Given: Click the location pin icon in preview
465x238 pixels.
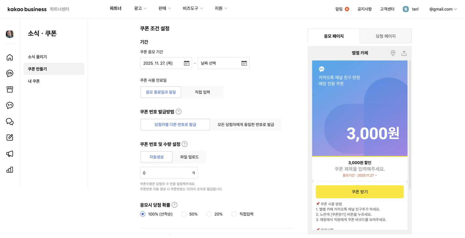Looking at the screenshot, I should [393, 53].
